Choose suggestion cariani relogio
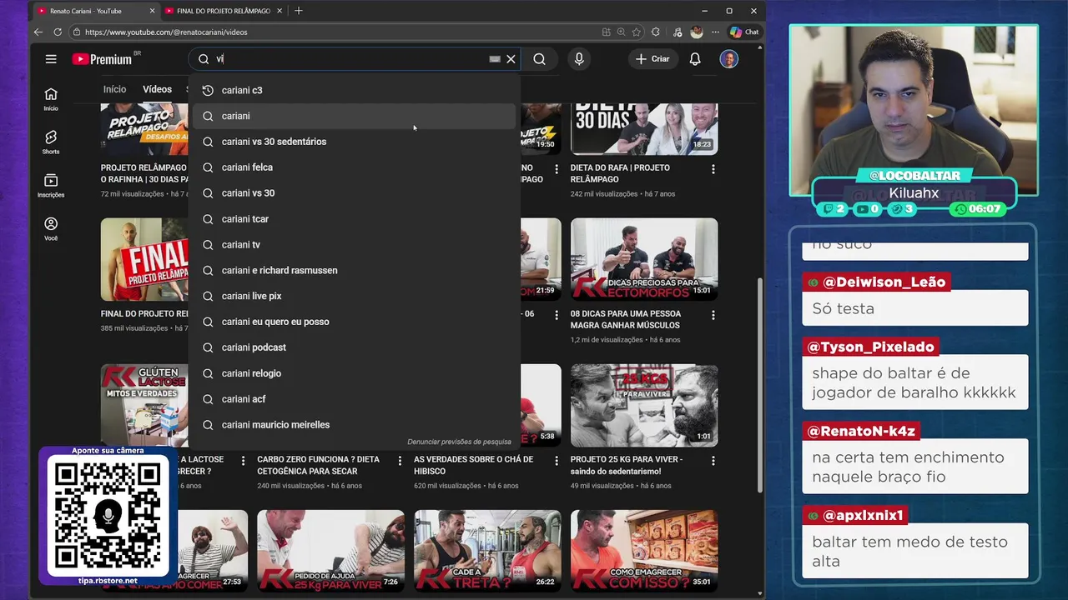This screenshot has height=600, width=1068. pos(354,373)
